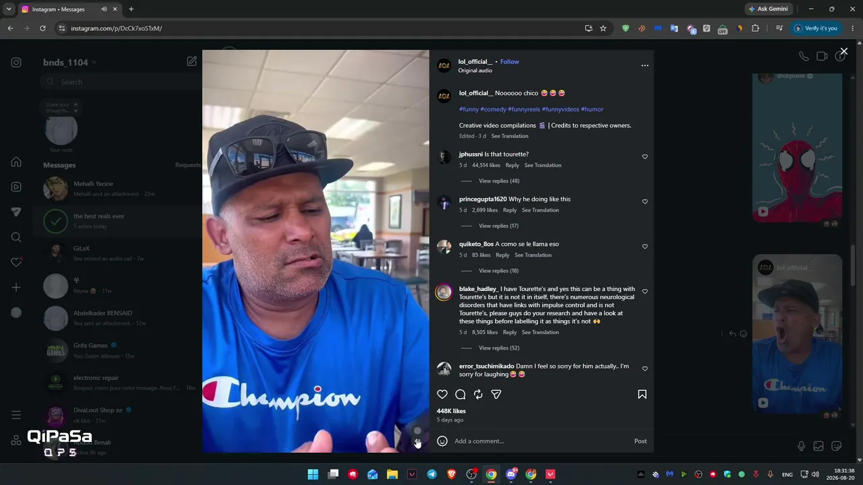Image resolution: width=863 pixels, height=485 pixels.
Task: Open the #comedy hashtag link
Action: click(493, 109)
